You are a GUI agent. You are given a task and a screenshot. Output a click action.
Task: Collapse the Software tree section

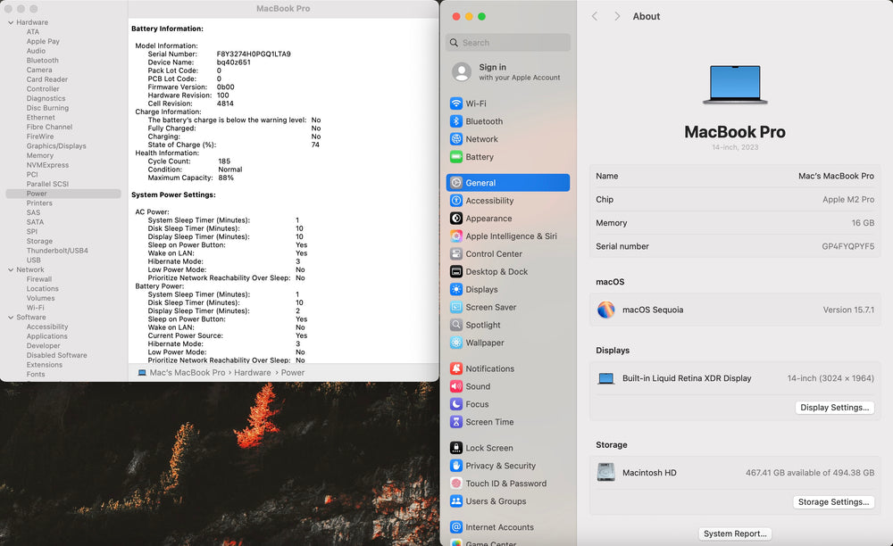click(x=10, y=318)
